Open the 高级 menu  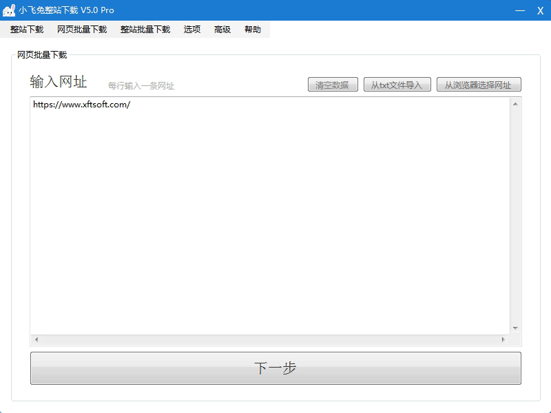point(222,30)
